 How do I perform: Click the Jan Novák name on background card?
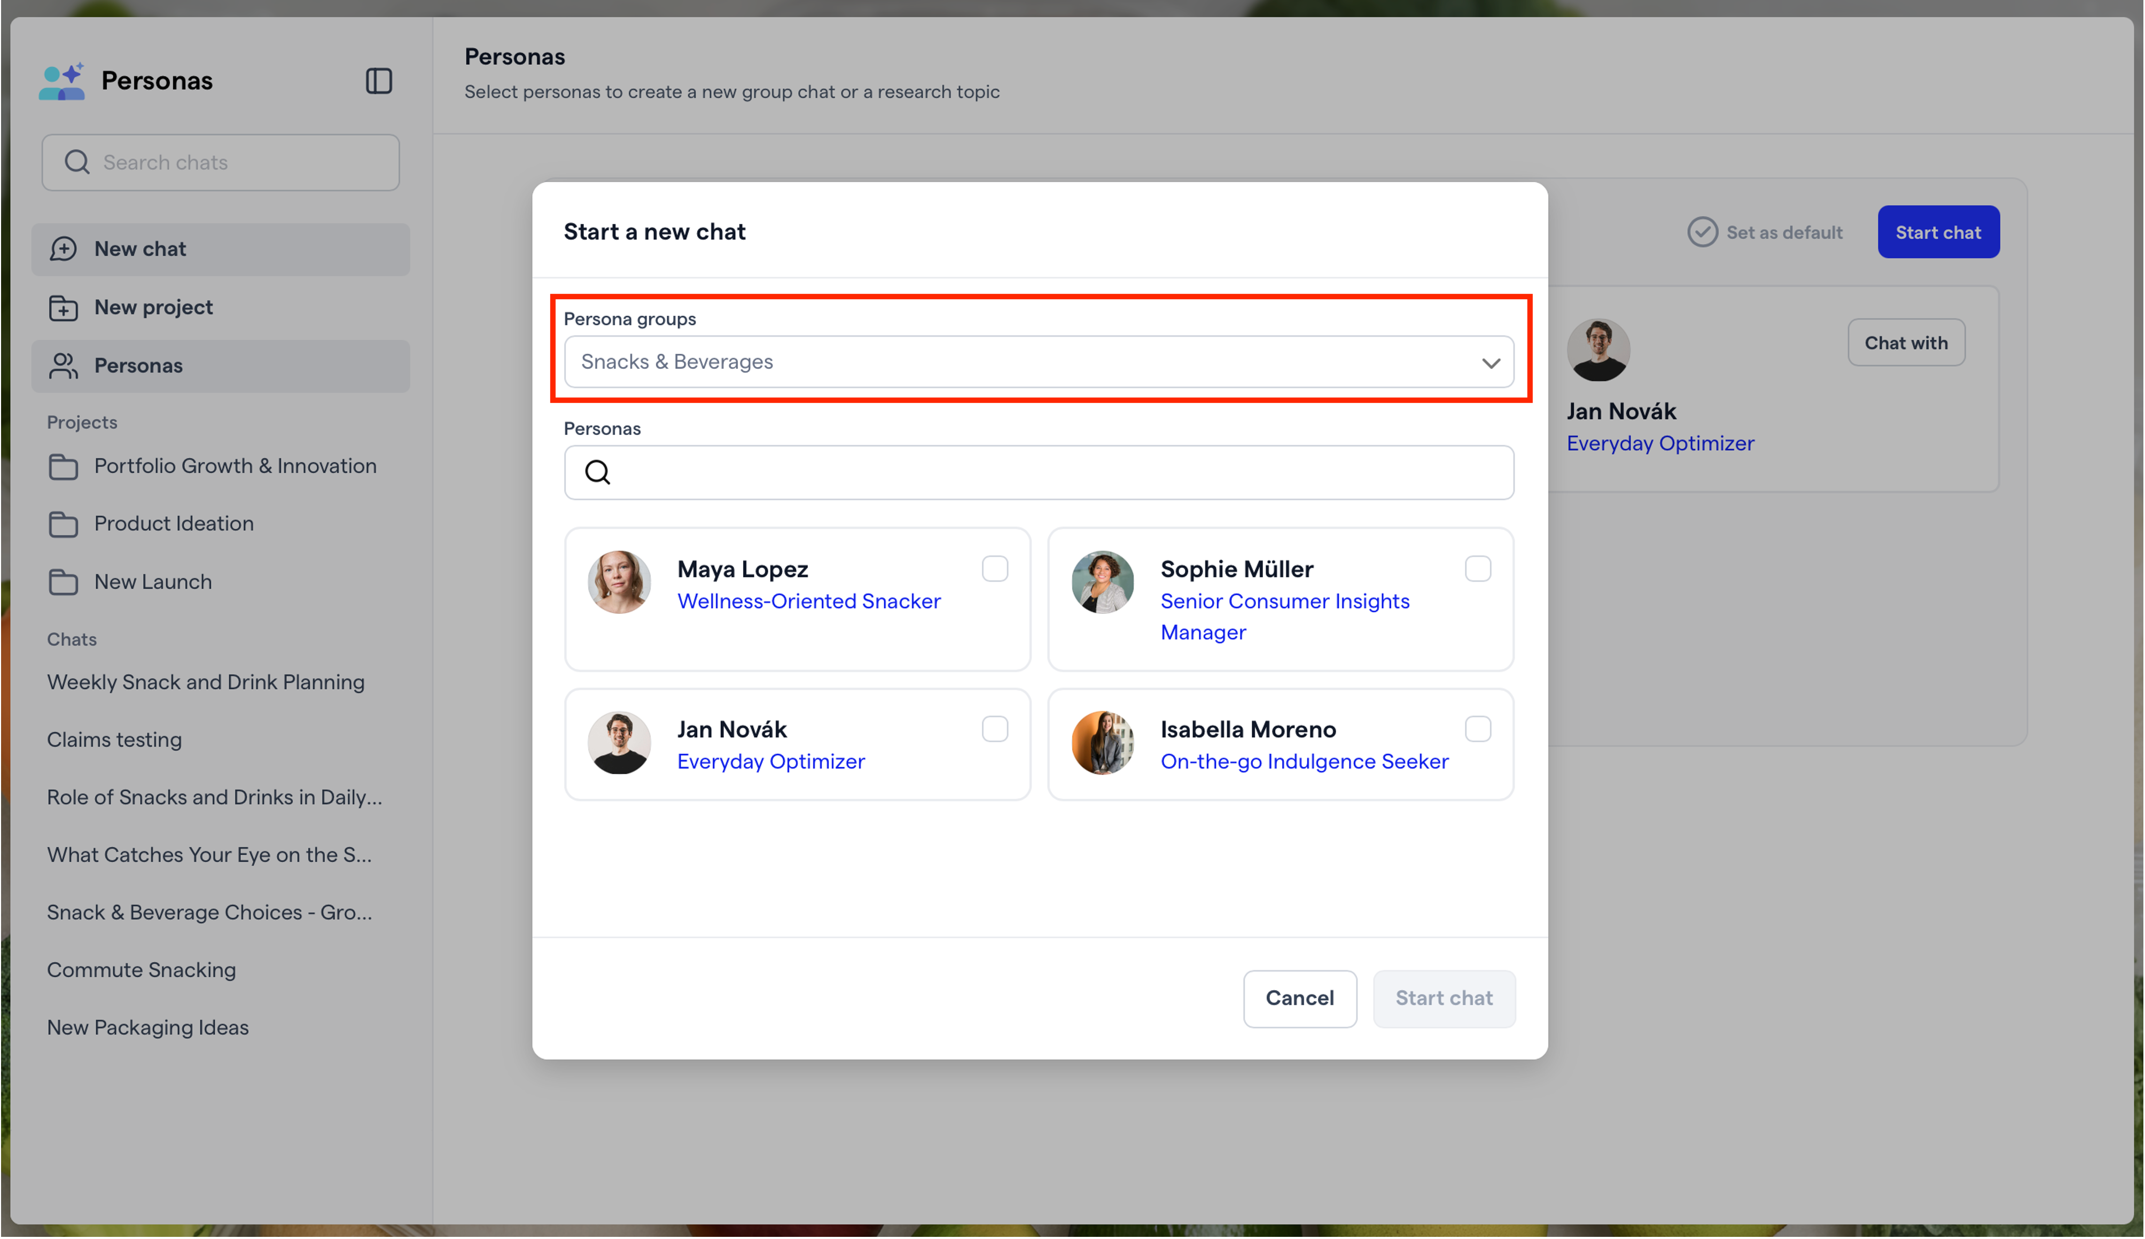tap(1621, 412)
